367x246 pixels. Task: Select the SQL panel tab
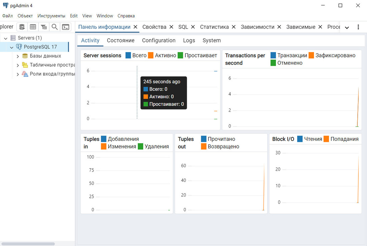183,27
